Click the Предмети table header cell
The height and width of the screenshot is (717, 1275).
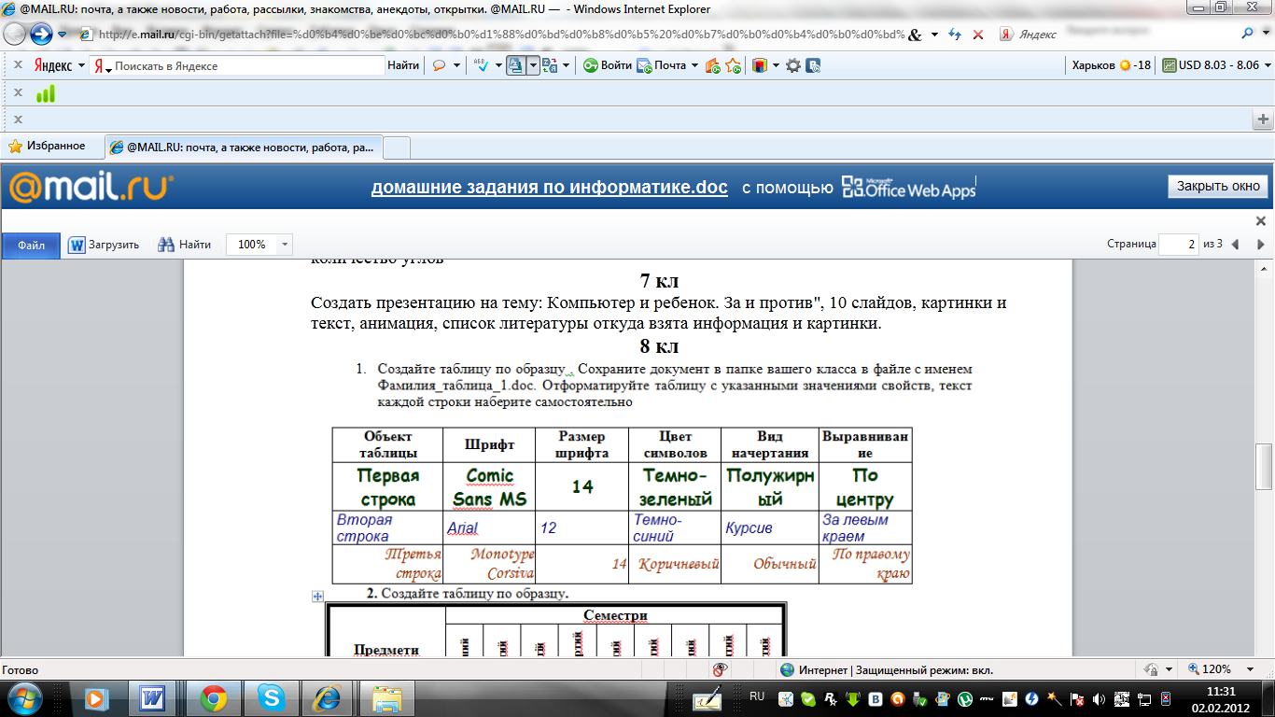click(386, 649)
